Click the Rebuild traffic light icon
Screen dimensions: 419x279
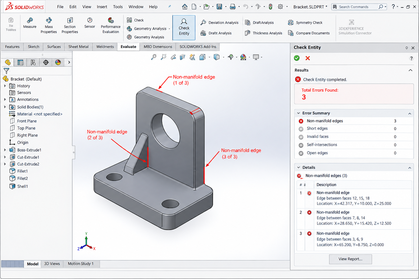[x=271, y=7]
